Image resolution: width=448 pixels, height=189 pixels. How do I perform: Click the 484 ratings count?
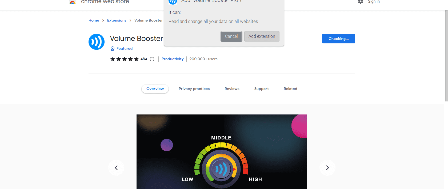coord(144,59)
